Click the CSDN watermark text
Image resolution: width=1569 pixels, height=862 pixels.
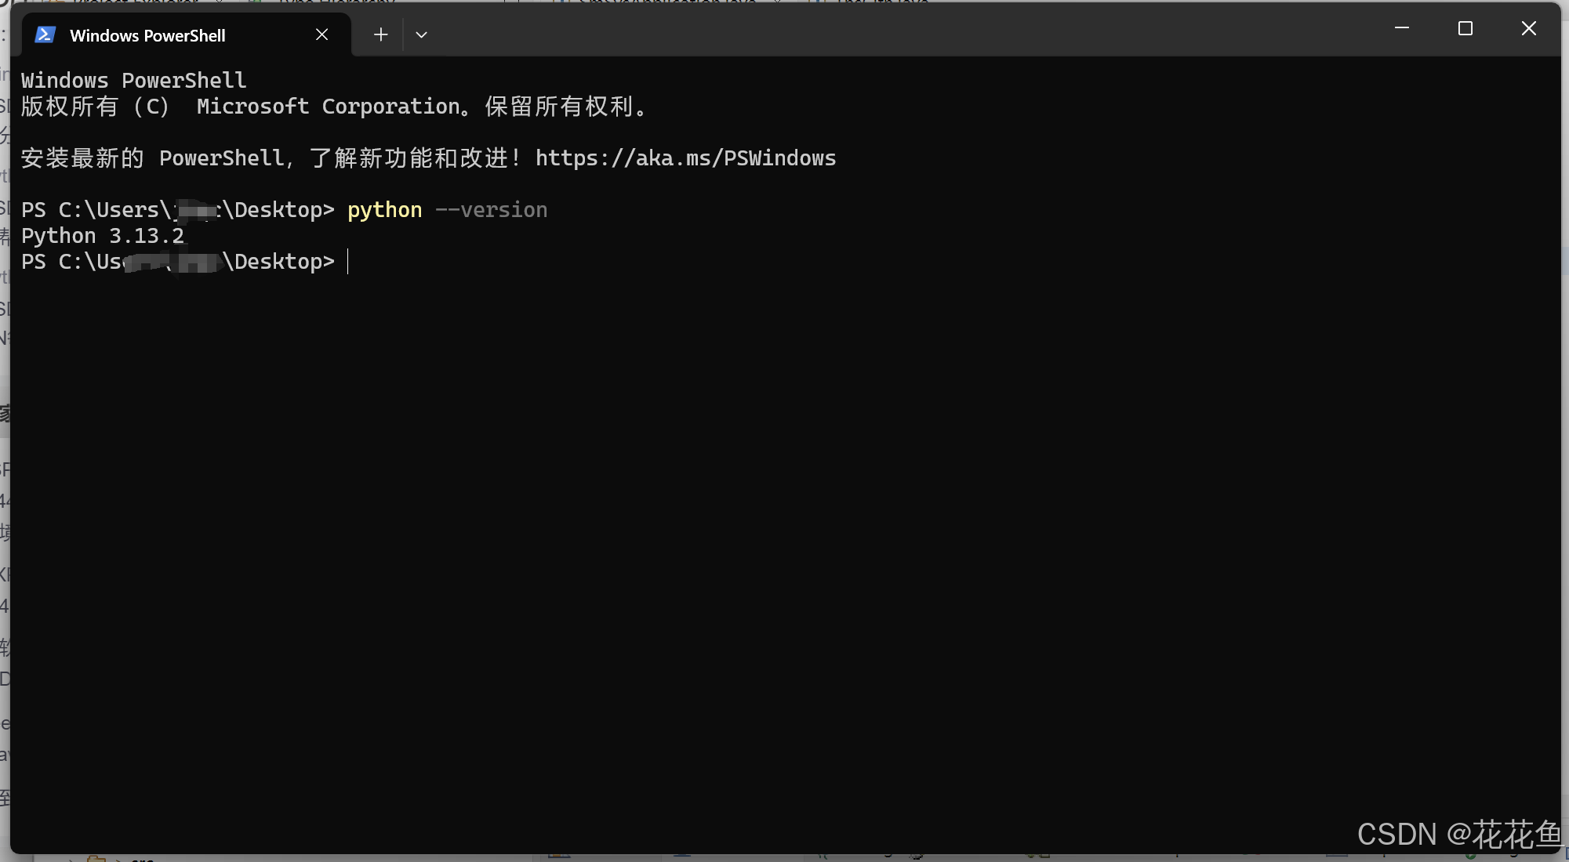pos(1458,835)
